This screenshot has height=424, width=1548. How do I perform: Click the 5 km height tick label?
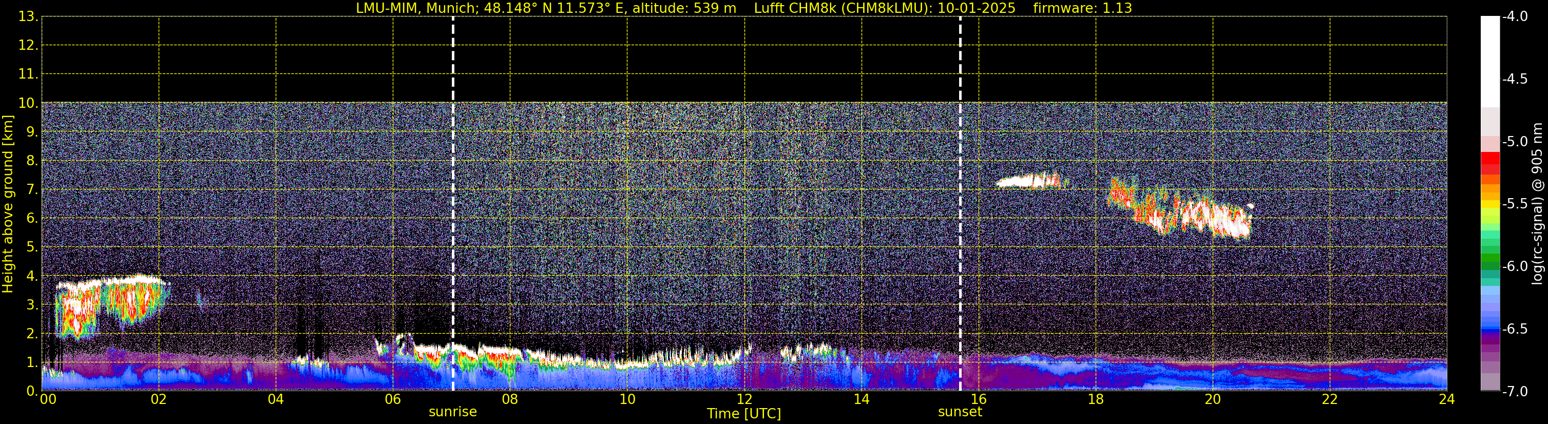pyautogui.click(x=32, y=247)
